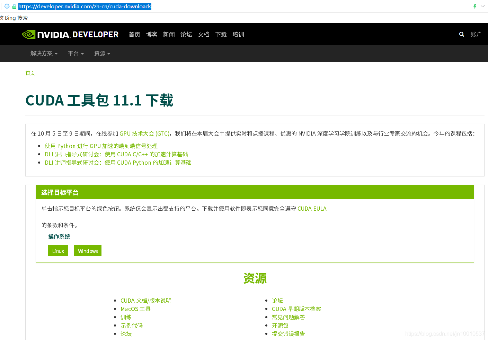Open 论坛 in the top navigation

tap(186, 35)
